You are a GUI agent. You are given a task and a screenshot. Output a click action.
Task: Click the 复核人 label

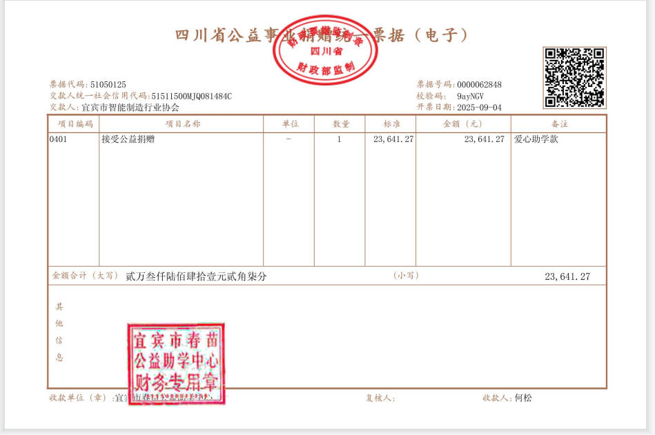[380, 398]
